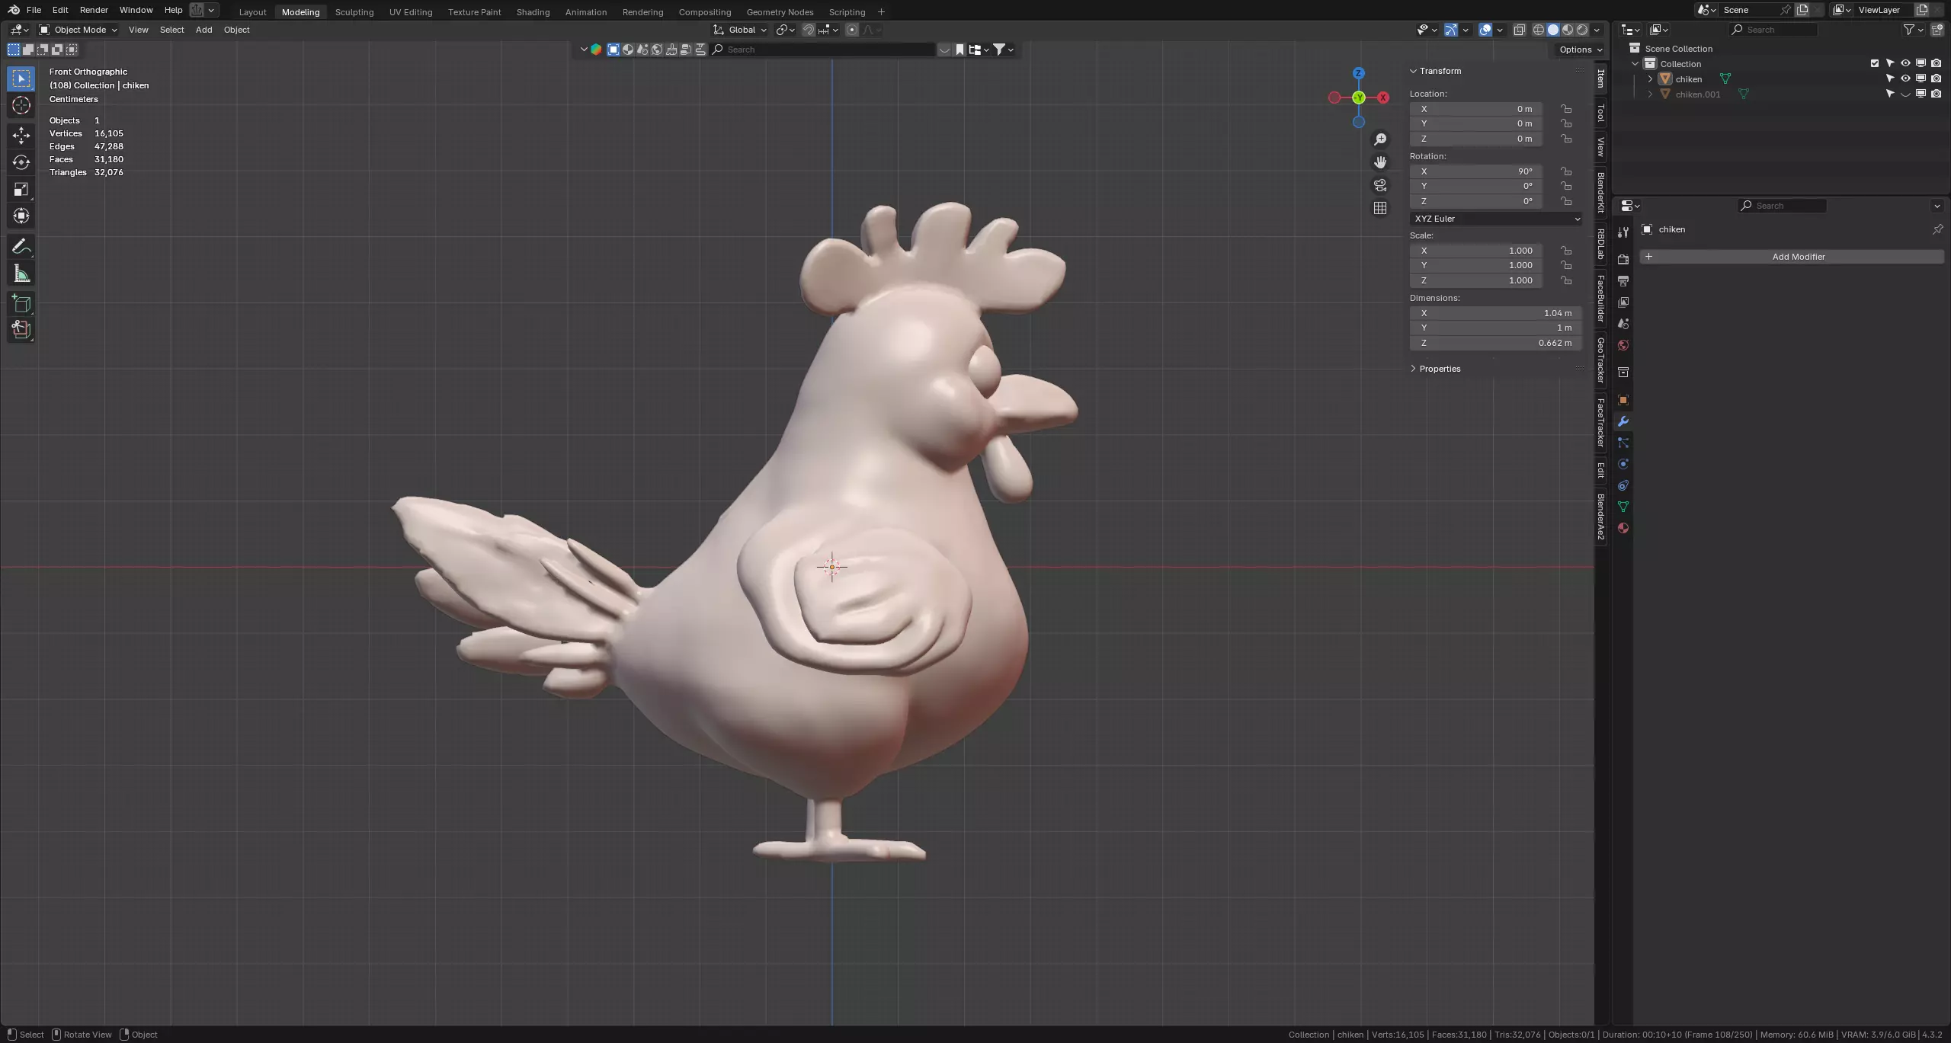
Task: Open the Render menu
Action: 94,10
